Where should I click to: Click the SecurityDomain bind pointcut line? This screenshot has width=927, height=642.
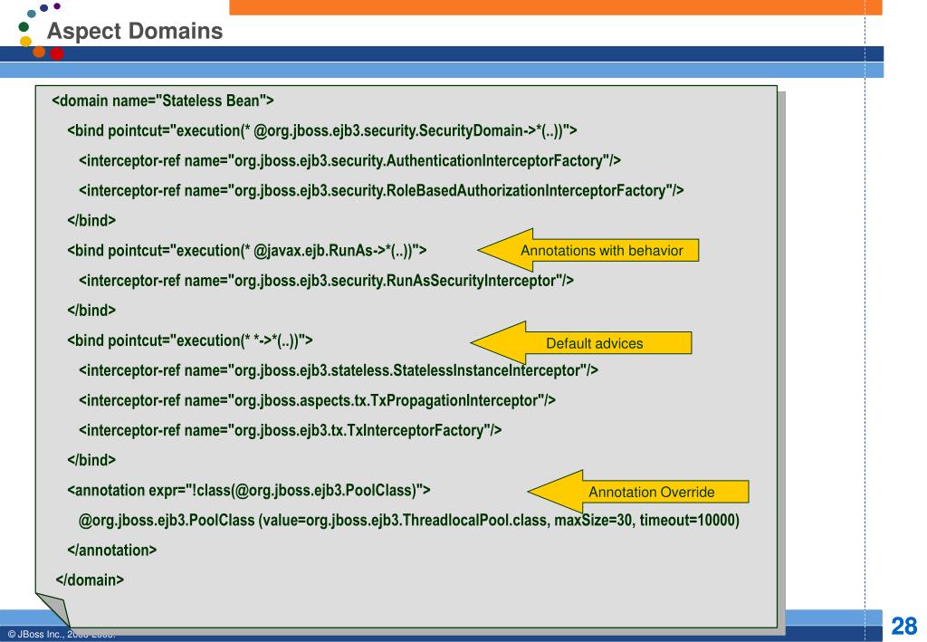pos(322,130)
